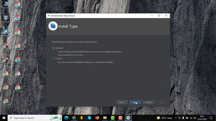Viewport: 216px width, 121px height.
Task: Select the Telegram desktop shortcut
Action: pyautogui.click(x=6, y=33)
